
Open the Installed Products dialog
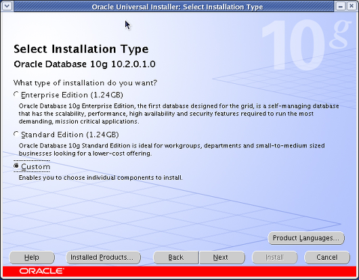(x=103, y=258)
